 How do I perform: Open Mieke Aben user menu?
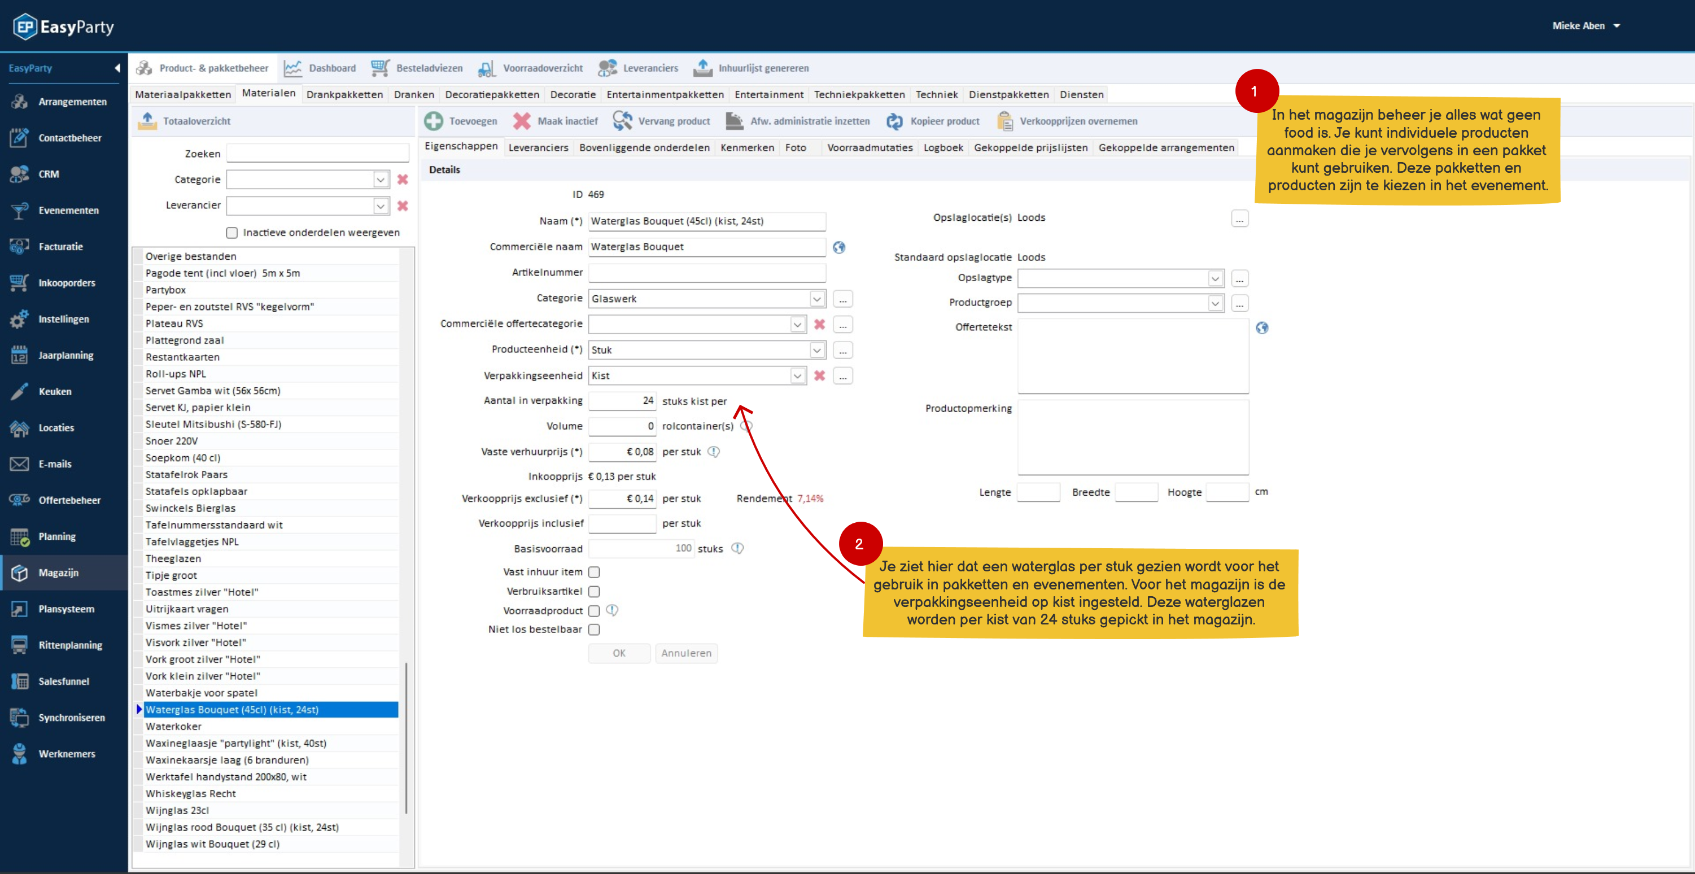point(1586,25)
